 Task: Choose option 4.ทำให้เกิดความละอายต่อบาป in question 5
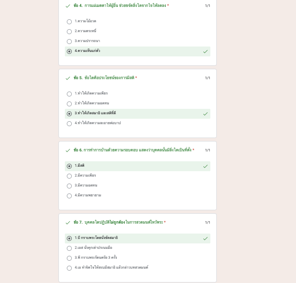pyautogui.click(x=69, y=124)
